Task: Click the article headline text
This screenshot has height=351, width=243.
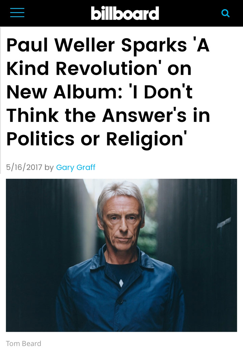Action: (x=108, y=92)
